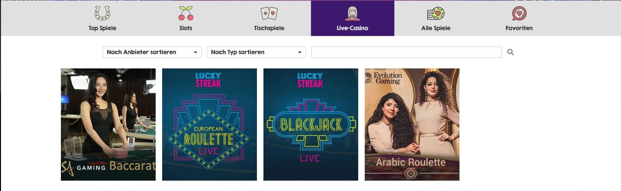Click the cherries Slots icon

tap(186, 13)
